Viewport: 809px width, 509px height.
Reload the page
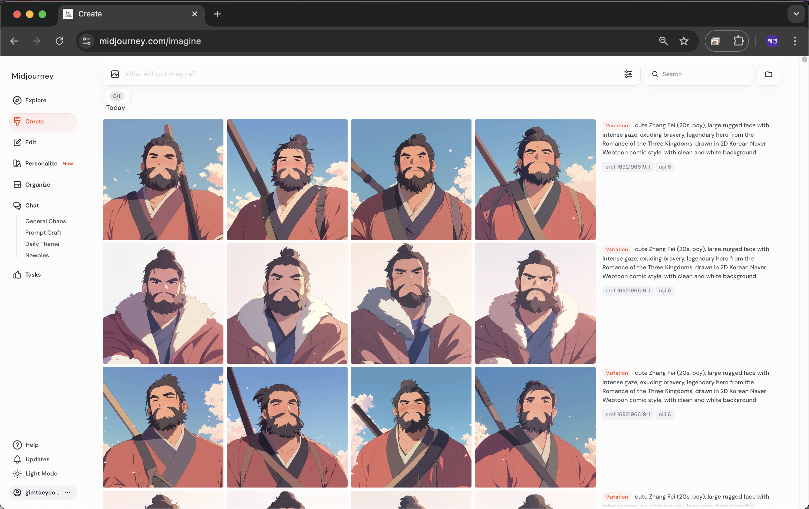59,41
